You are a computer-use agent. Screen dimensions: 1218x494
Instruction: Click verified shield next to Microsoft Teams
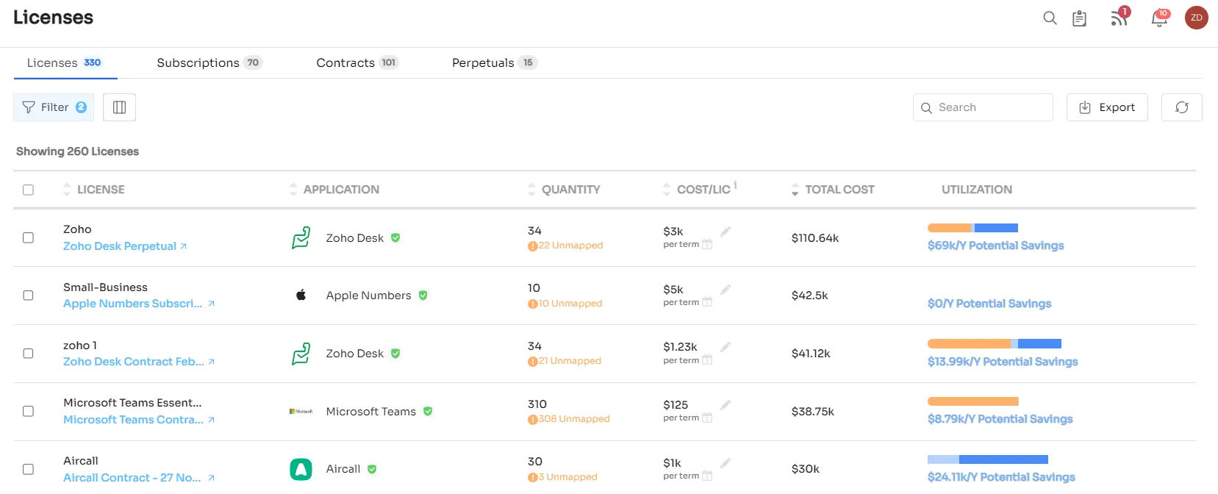tap(428, 412)
